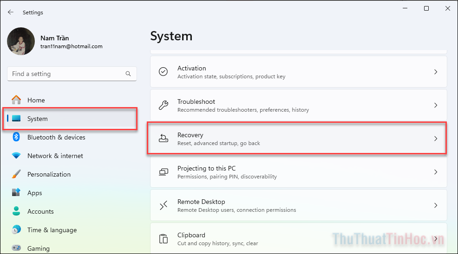Click 'Recommended troubleshooters, preferences, history' text
This screenshot has height=254, width=458.
pos(243,110)
